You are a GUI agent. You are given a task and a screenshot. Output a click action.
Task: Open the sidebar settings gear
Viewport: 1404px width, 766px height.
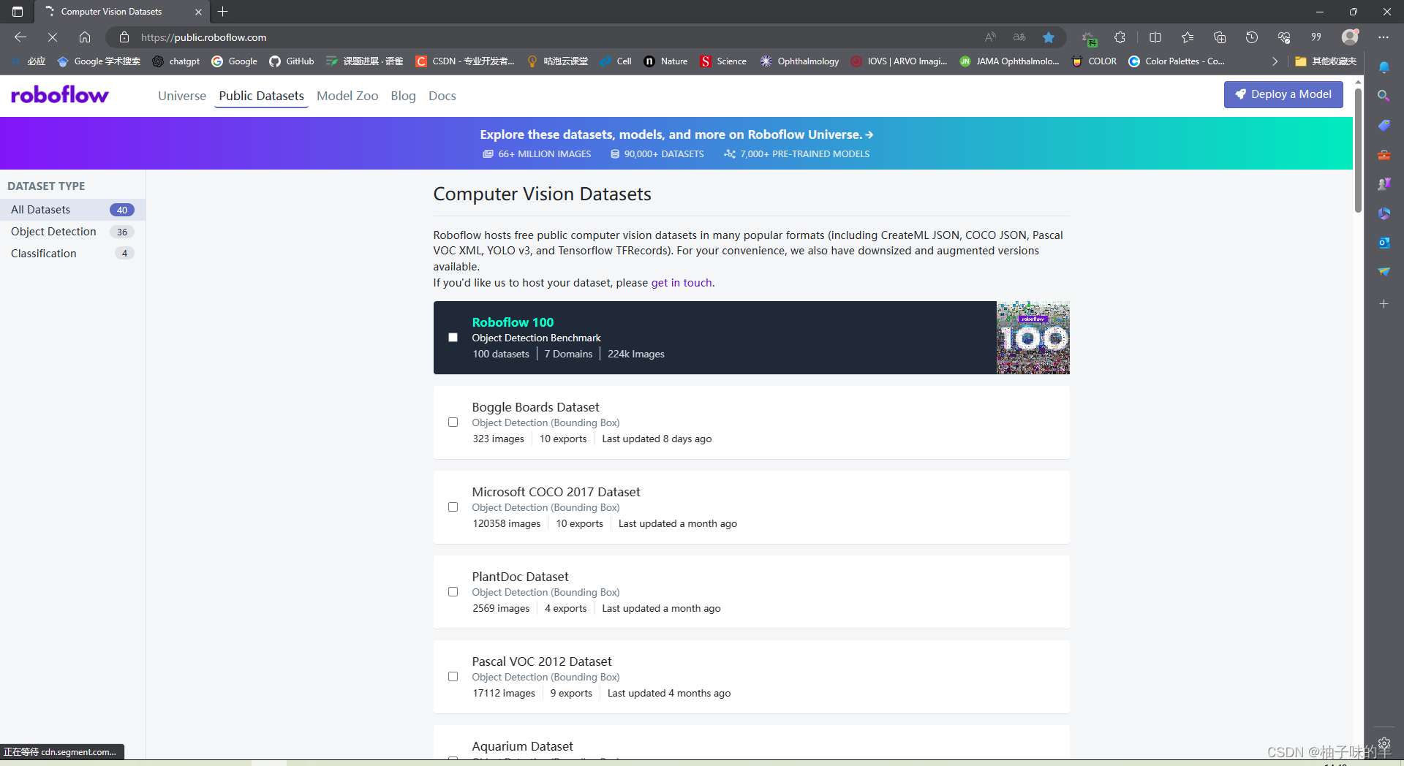coord(1384,743)
